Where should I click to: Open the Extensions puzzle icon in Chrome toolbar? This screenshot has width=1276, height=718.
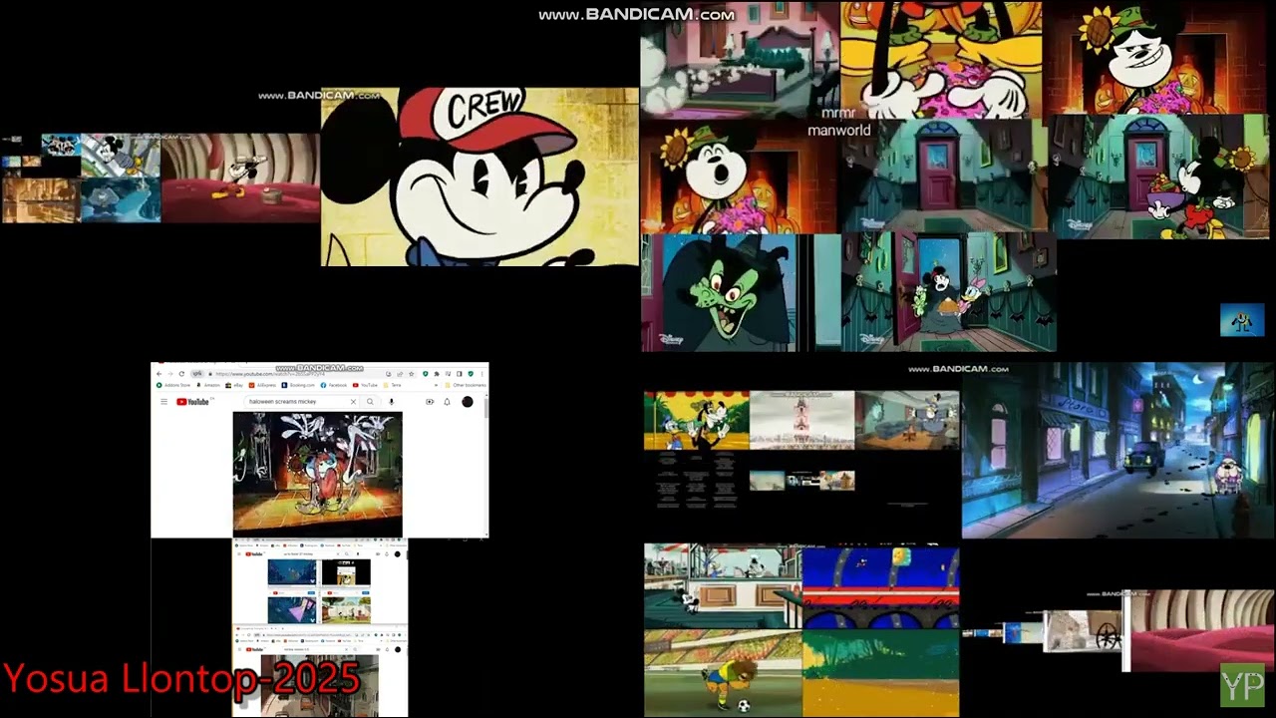tap(437, 374)
